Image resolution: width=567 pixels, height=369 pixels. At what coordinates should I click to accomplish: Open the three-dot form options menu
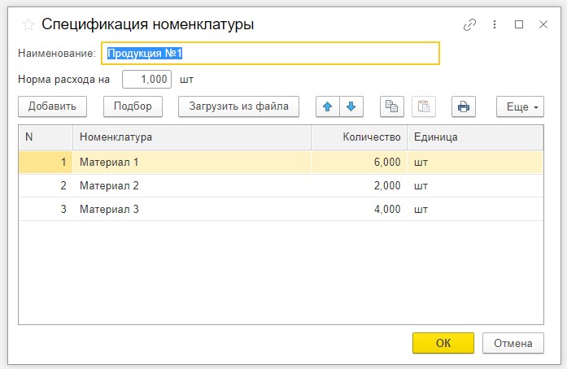[x=495, y=24]
